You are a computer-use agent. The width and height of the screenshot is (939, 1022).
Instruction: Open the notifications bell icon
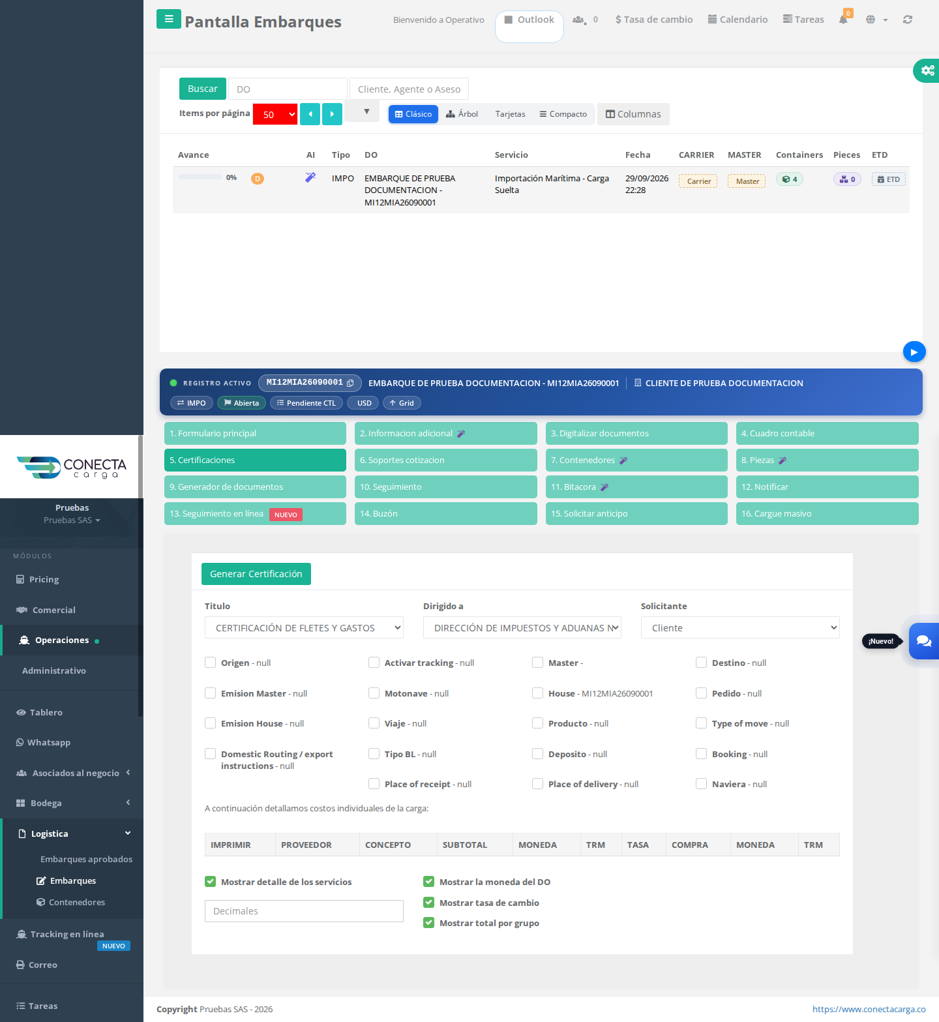[844, 19]
